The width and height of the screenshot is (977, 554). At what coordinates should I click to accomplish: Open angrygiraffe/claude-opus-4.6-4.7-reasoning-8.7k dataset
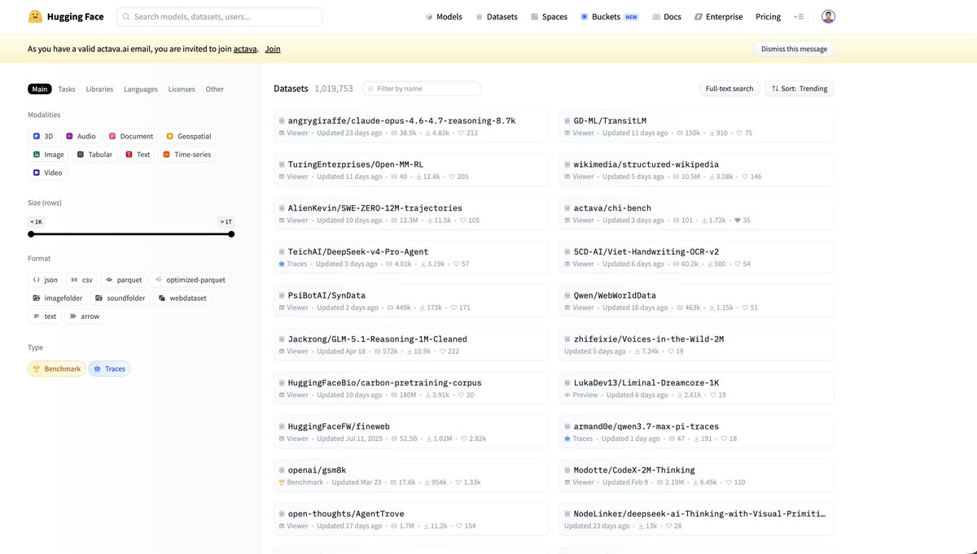coord(401,120)
